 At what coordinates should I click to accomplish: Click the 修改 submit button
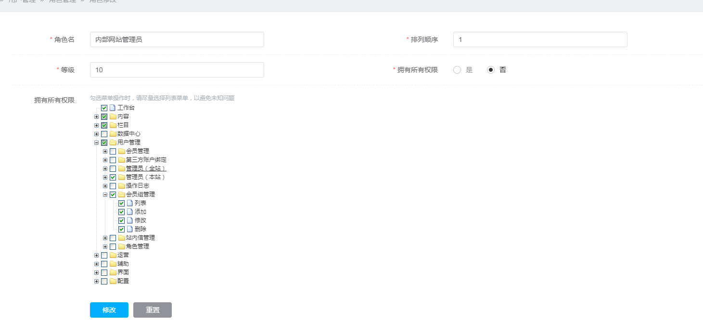click(109, 310)
